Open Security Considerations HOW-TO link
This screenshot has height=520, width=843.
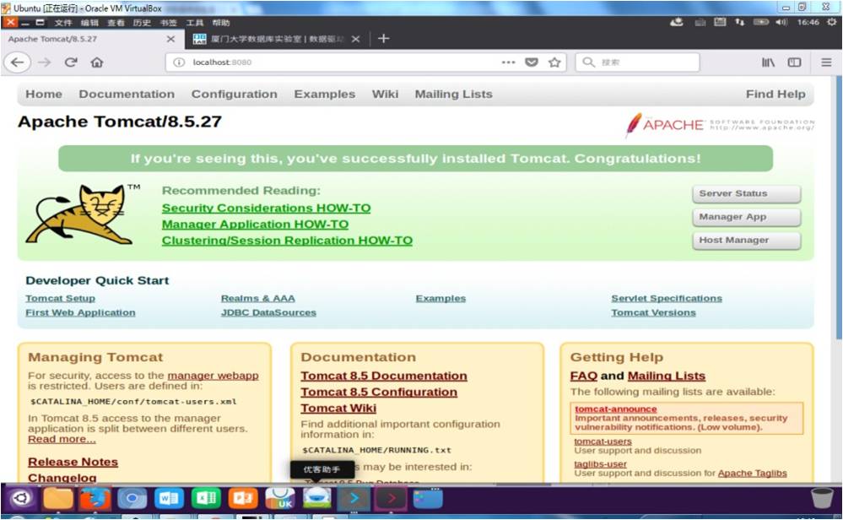point(266,209)
